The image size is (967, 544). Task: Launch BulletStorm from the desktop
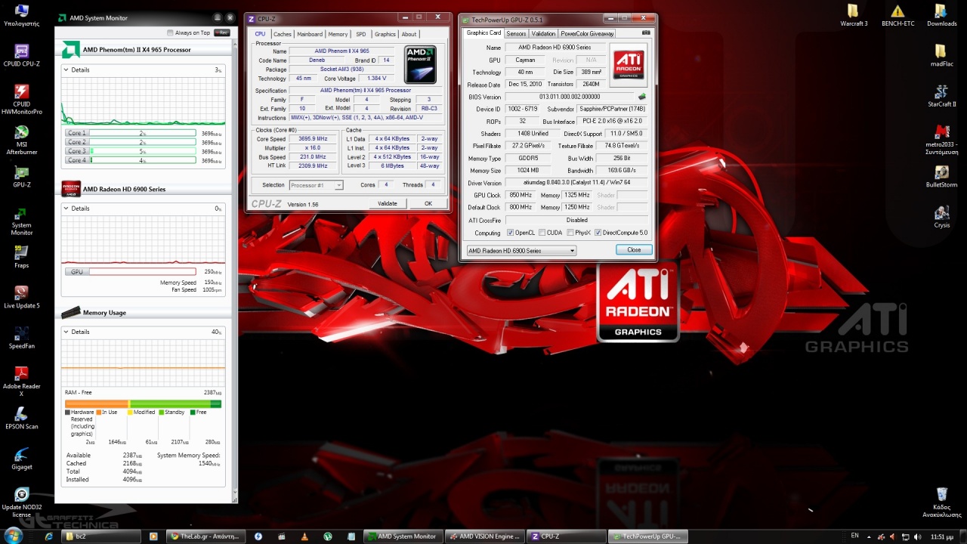pyautogui.click(x=941, y=177)
